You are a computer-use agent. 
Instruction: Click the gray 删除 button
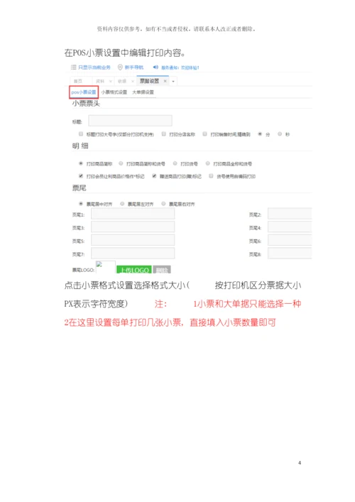(162, 270)
